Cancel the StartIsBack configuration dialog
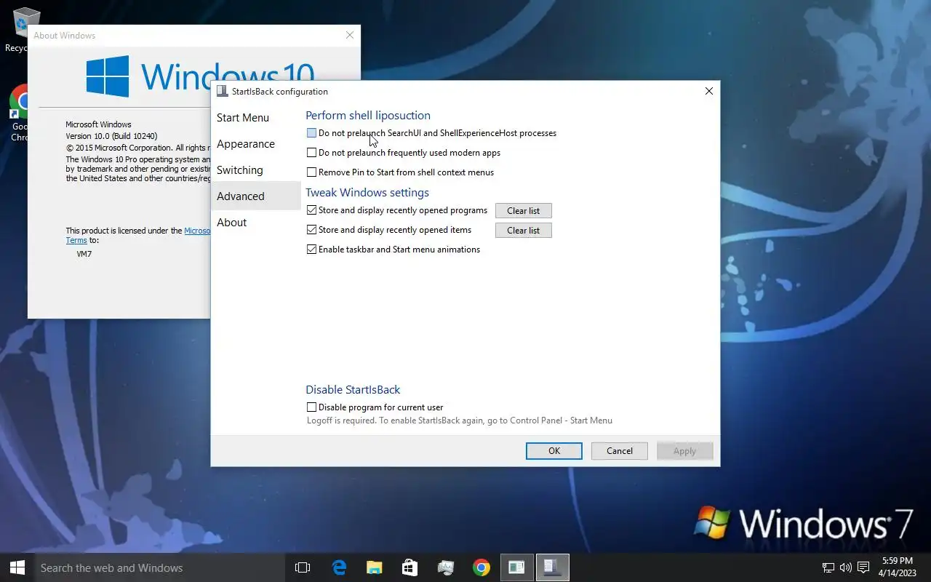This screenshot has height=582, width=931. 620,451
